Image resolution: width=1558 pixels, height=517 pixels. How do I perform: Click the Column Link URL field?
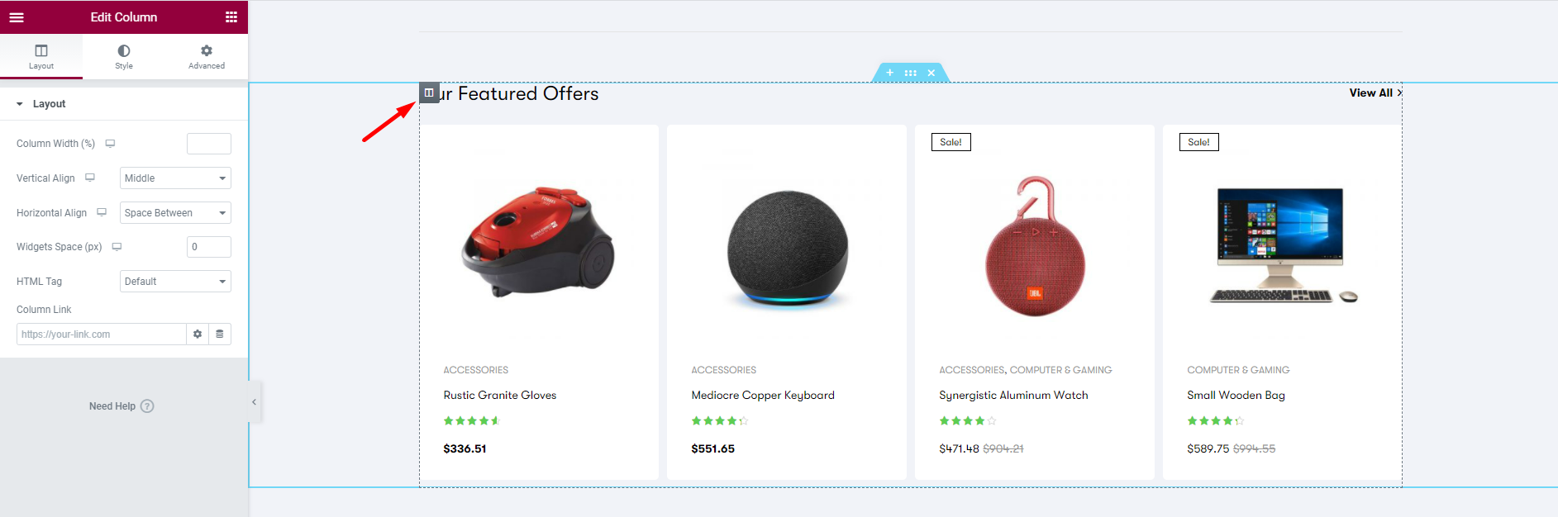[101, 334]
